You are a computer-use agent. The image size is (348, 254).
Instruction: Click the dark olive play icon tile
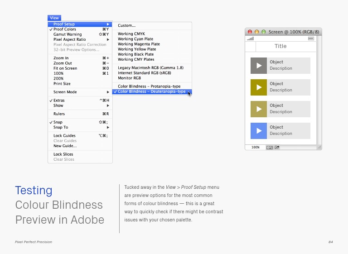click(259, 87)
